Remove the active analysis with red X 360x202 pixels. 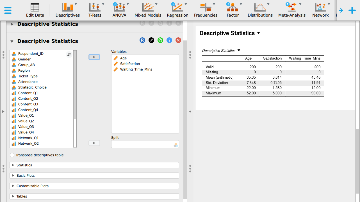(178, 40)
